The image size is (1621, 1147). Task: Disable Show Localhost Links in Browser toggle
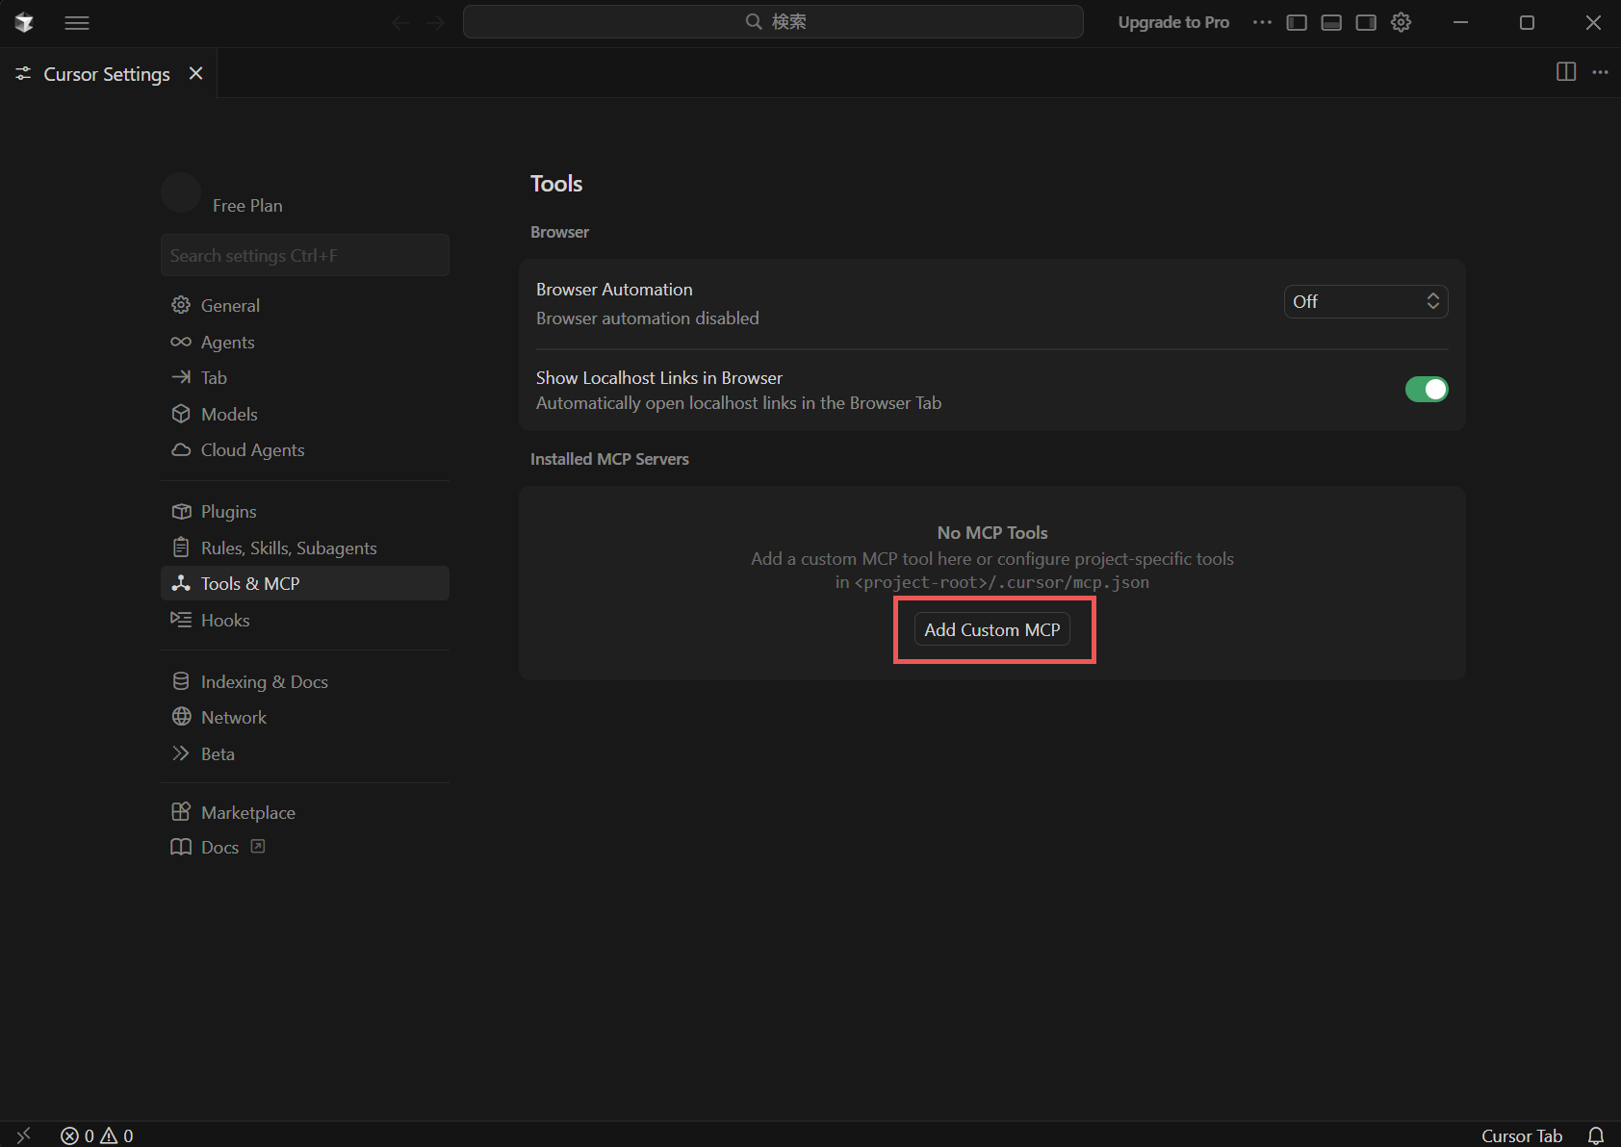pyautogui.click(x=1426, y=390)
